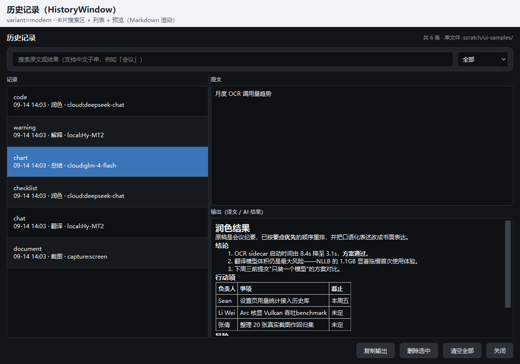This screenshot has height=364, width=520.
Task: Click the 复制输出 button
Action: coord(376,351)
